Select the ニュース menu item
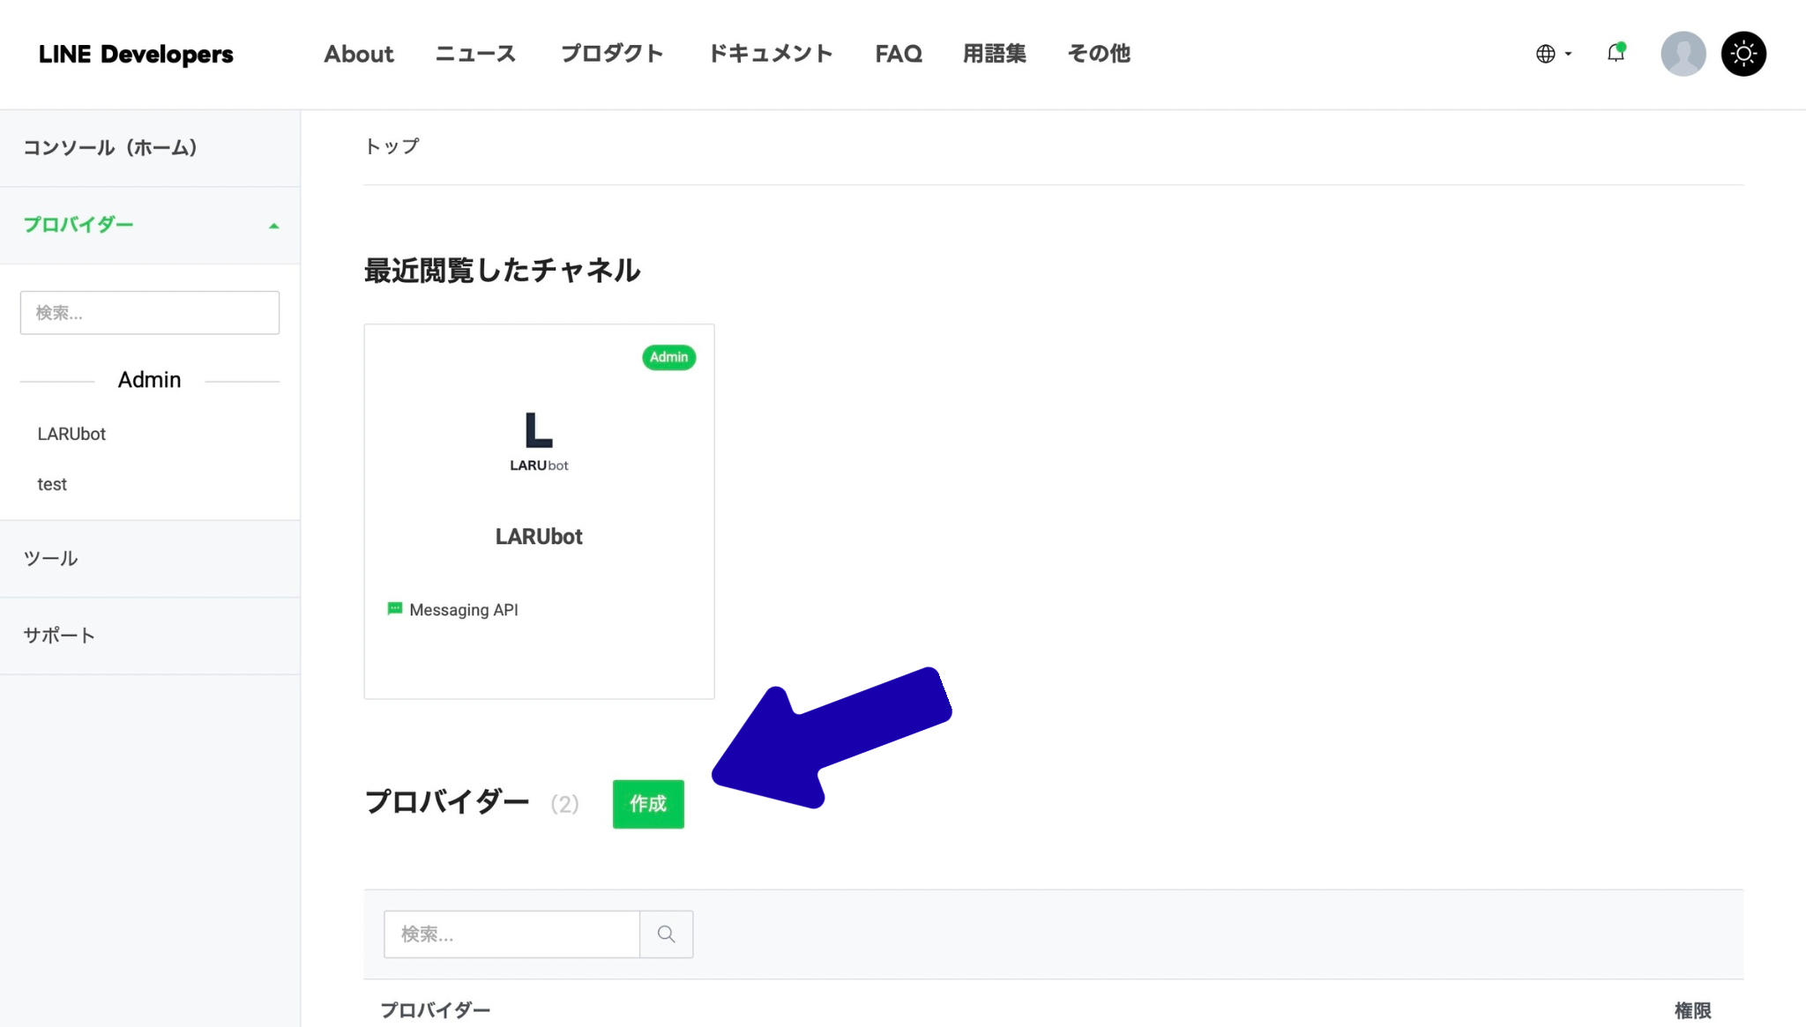Screen dimensions: 1806x1027 [474, 54]
